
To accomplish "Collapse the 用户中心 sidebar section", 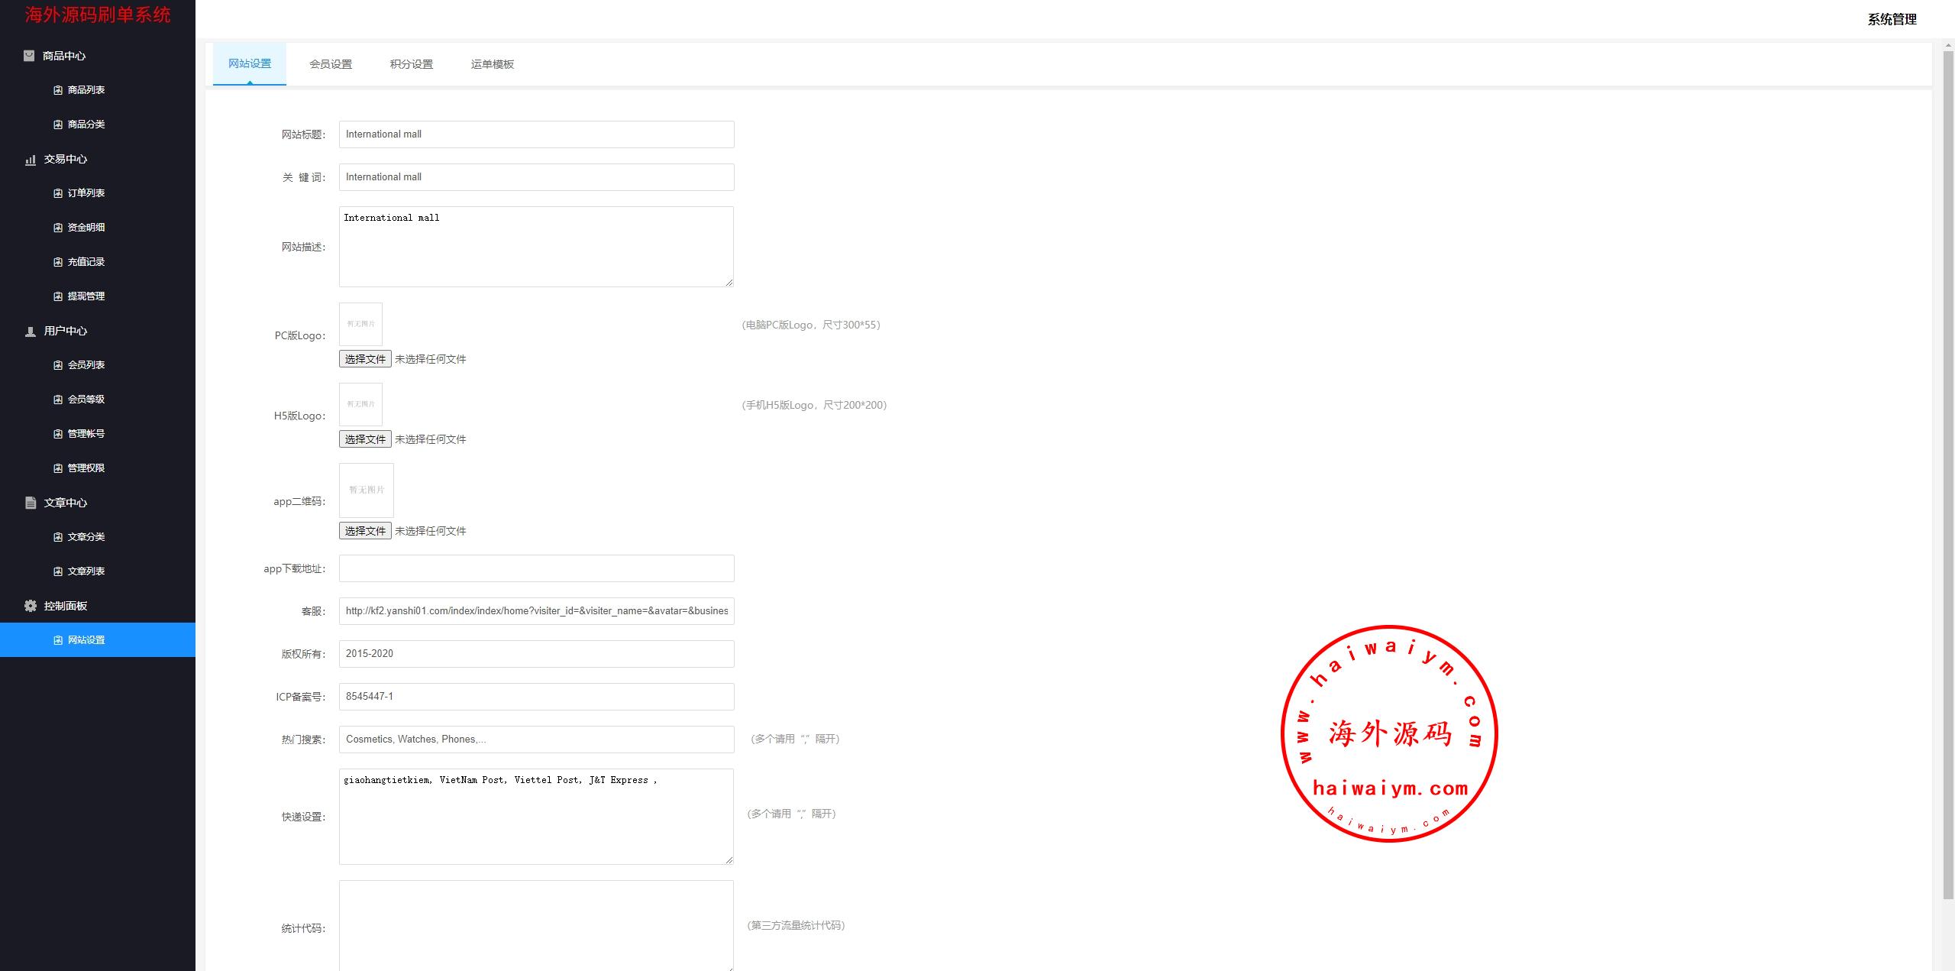I will click(66, 331).
